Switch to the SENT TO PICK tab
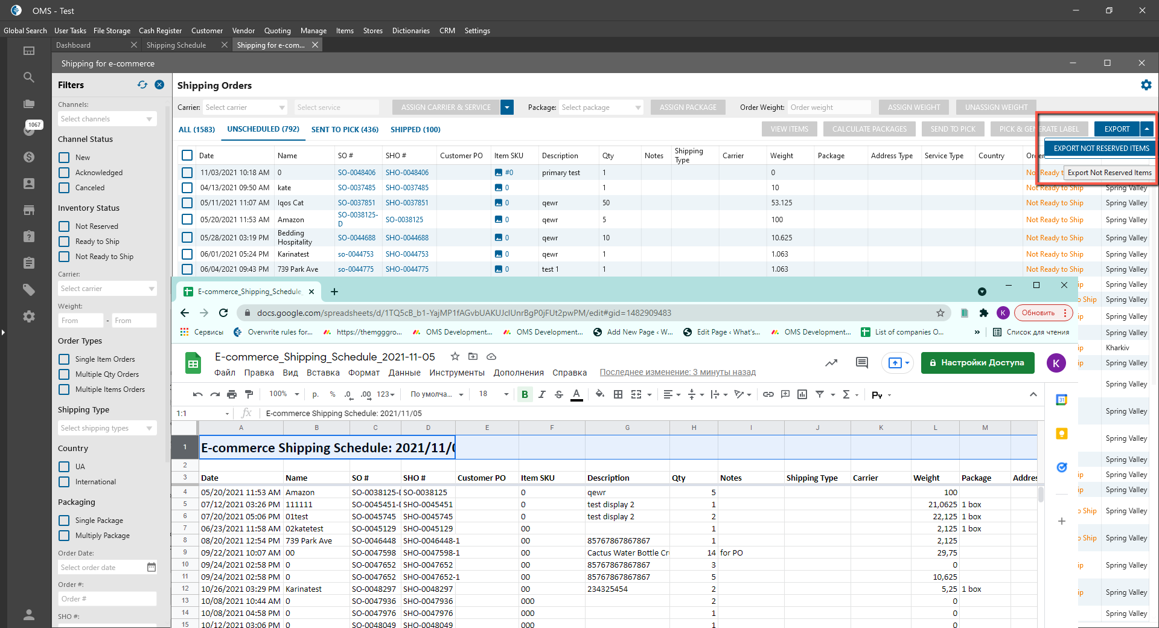 [345, 129]
